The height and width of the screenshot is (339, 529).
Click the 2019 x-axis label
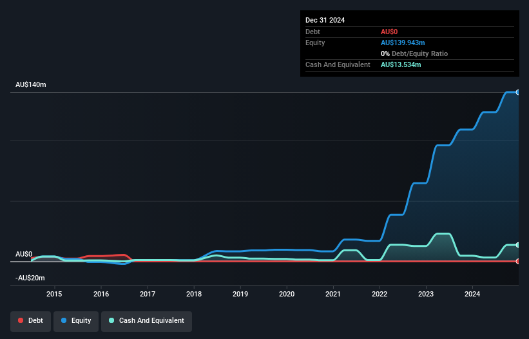tap(240, 294)
